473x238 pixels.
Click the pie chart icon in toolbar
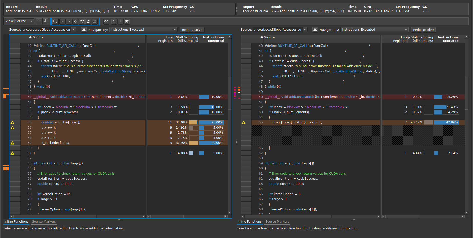coord(127,21)
